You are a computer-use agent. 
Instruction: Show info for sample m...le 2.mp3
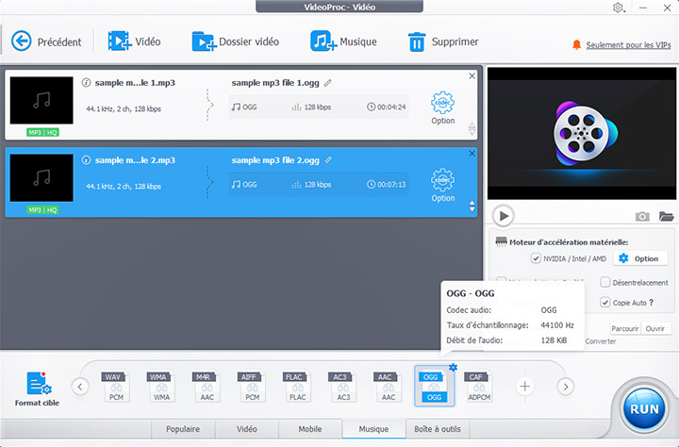86,160
